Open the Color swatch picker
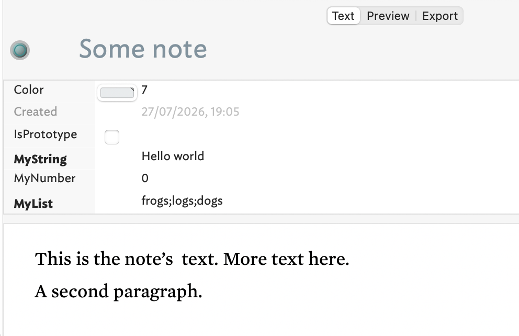The height and width of the screenshot is (336, 519). (117, 93)
